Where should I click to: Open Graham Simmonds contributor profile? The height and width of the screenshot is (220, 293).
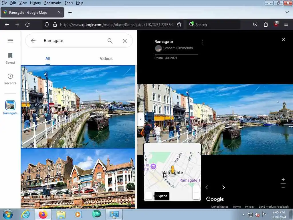point(178,48)
